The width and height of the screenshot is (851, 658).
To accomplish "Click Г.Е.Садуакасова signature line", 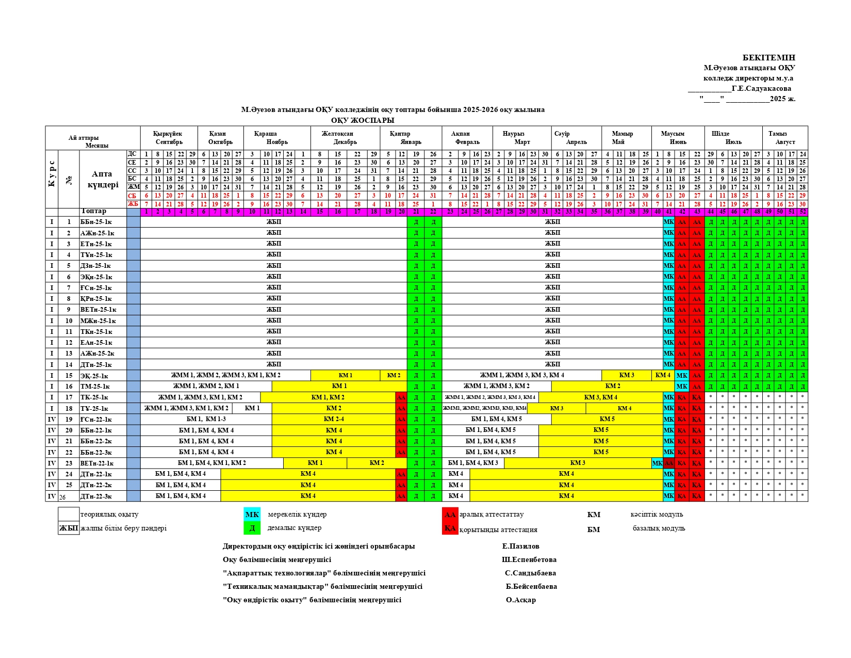I will tap(740, 89).
